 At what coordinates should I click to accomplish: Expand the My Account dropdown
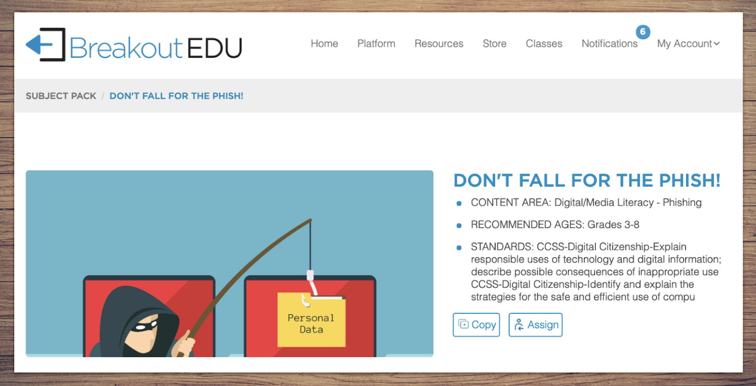(x=688, y=43)
